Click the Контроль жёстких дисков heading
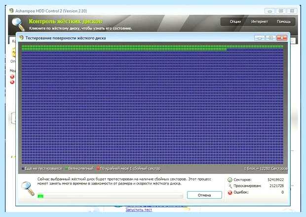 pos(66,21)
